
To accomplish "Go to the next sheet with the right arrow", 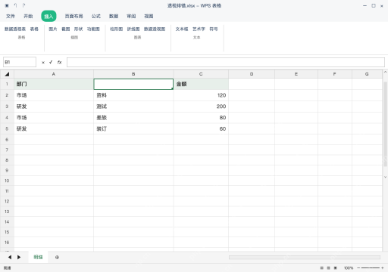I will click(x=19, y=257).
